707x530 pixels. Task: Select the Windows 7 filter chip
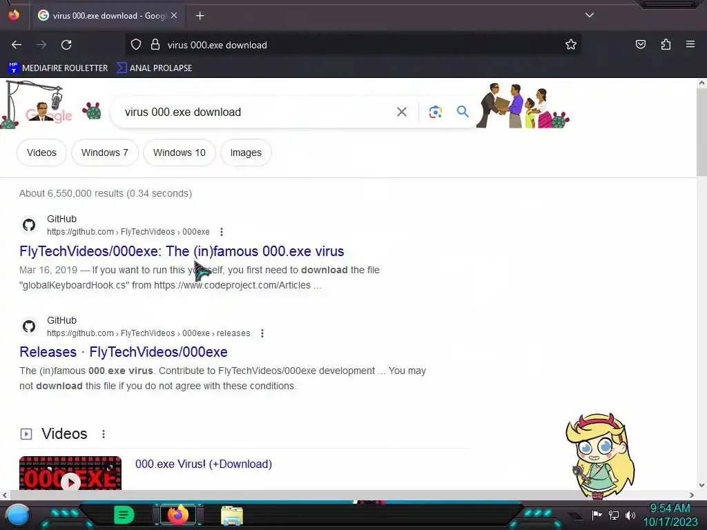coord(105,153)
